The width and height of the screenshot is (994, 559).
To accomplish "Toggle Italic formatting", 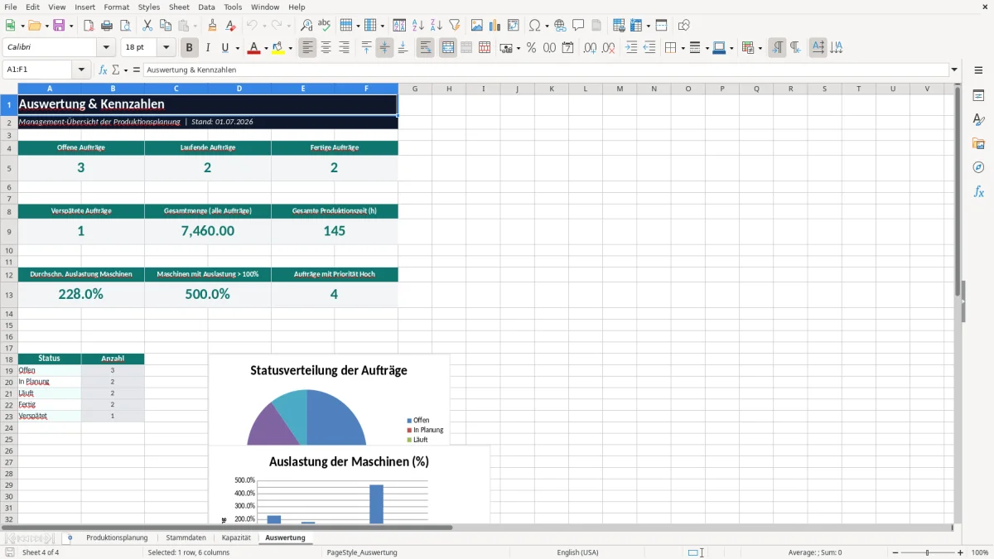I will pos(207,48).
